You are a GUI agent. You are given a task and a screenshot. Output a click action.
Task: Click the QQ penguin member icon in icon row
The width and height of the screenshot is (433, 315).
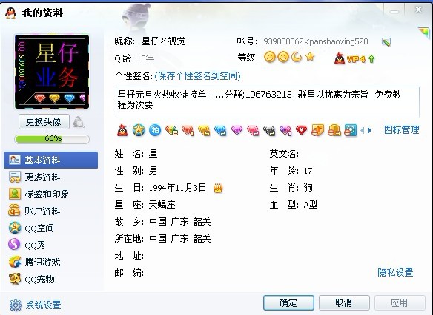click(x=122, y=130)
